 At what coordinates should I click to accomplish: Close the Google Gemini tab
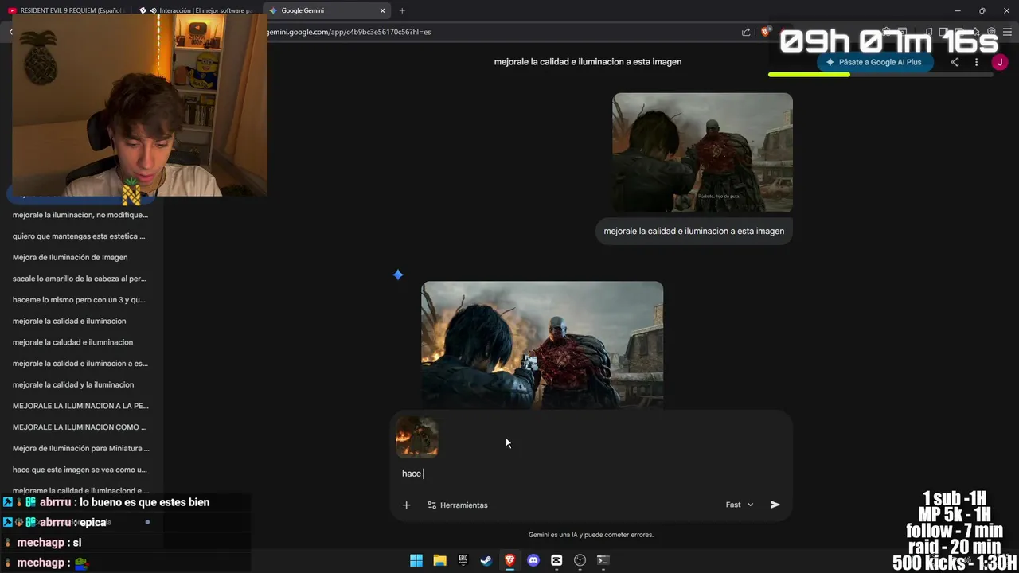tap(382, 10)
